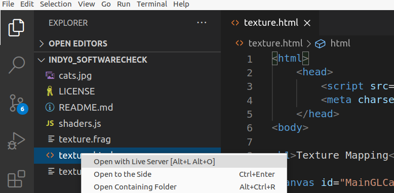
Task: Click the texture.html breadcrumb chevron
Action: pos(308,43)
